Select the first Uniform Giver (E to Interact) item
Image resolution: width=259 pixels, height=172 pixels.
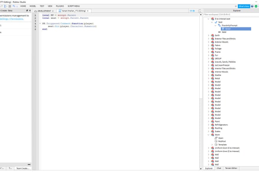(227, 148)
